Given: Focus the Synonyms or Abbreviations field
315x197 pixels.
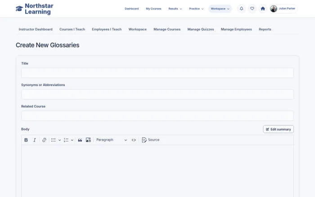Looking at the screenshot, I should click(x=157, y=94).
